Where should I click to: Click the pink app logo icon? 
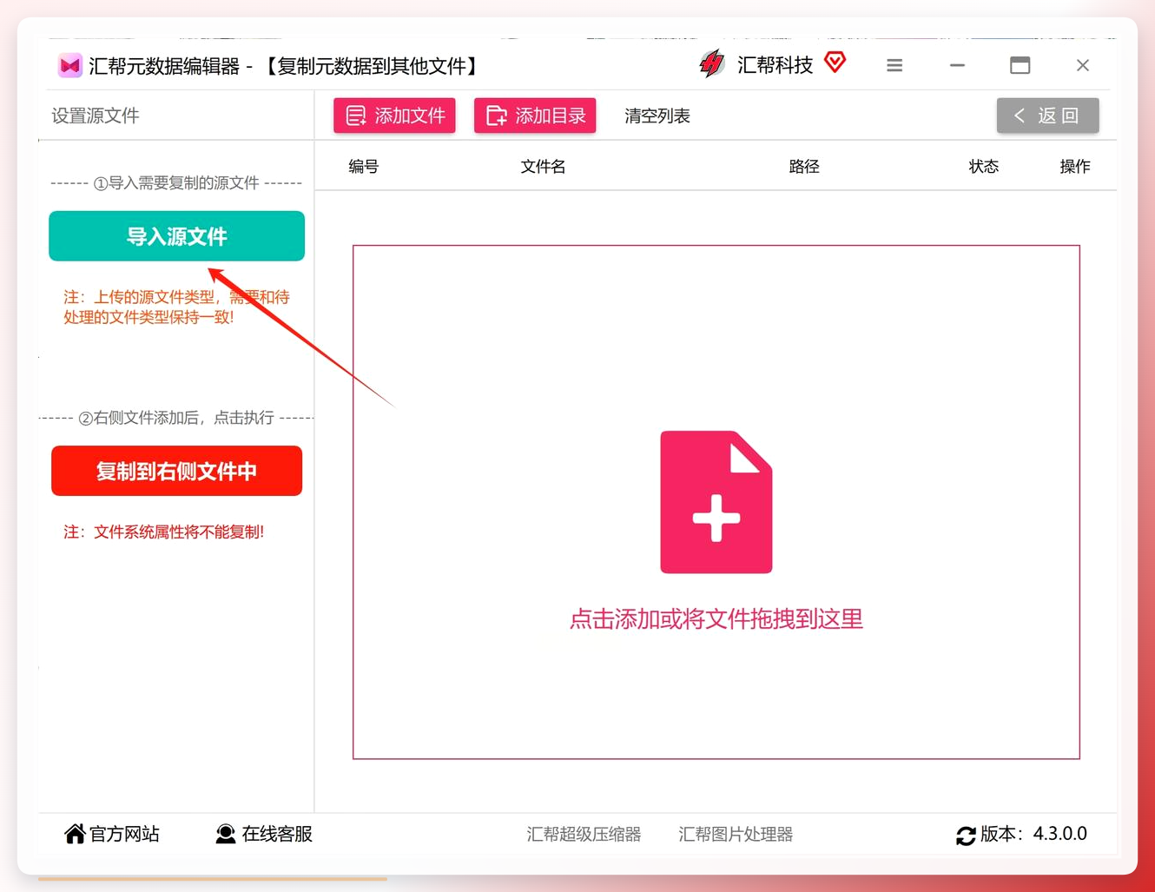69,66
